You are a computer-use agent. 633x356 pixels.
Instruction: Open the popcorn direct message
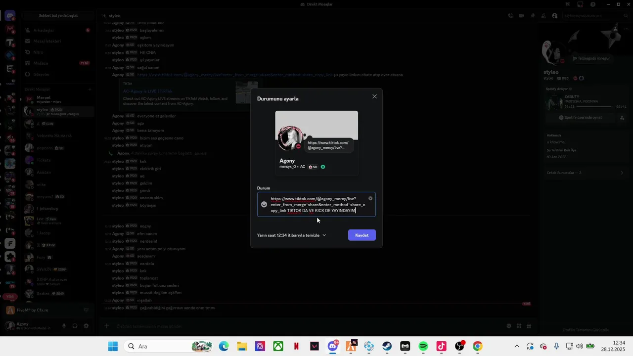pos(58,148)
